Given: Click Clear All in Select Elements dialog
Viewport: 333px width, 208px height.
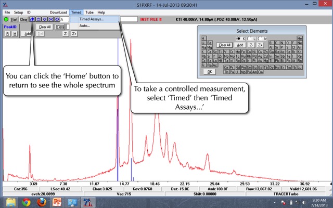Looking at the screenshot, I should click(224, 45).
